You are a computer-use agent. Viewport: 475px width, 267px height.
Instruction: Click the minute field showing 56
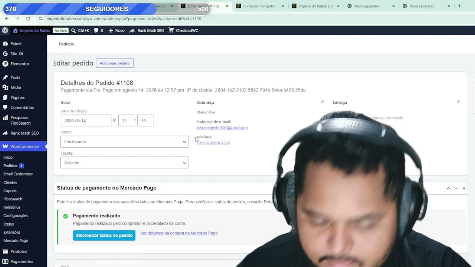coord(145,121)
